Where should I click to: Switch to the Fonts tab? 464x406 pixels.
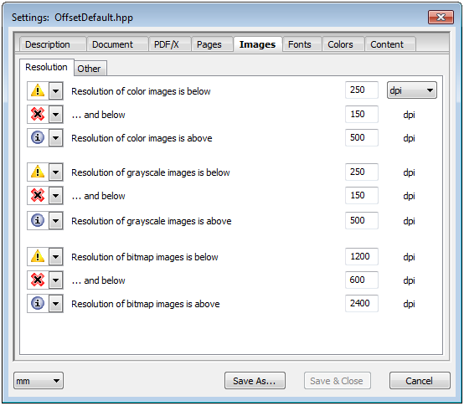300,44
